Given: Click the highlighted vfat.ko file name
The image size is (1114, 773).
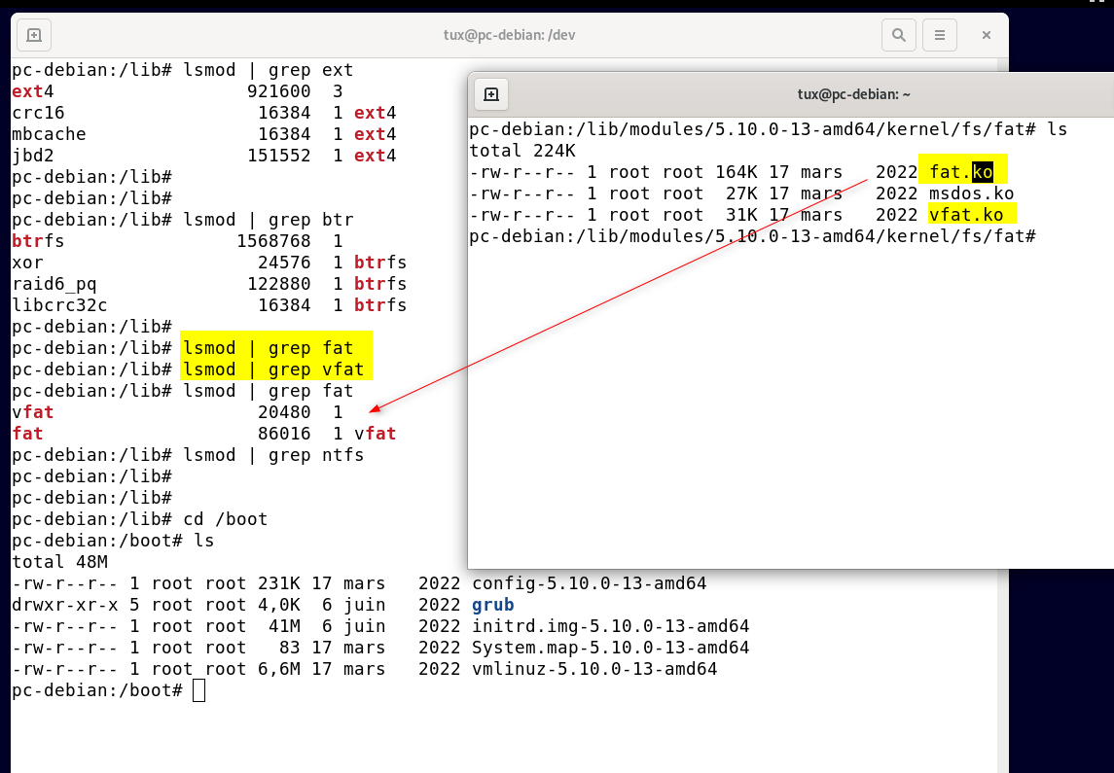Looking at the screenshot, I should [x=966, y=214].
